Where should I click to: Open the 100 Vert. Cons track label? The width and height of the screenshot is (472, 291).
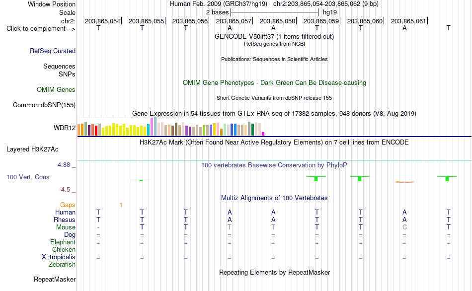click(x=28, y=177)
